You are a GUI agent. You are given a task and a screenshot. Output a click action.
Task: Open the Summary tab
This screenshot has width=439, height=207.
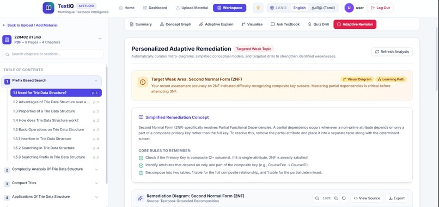(141, 24)
